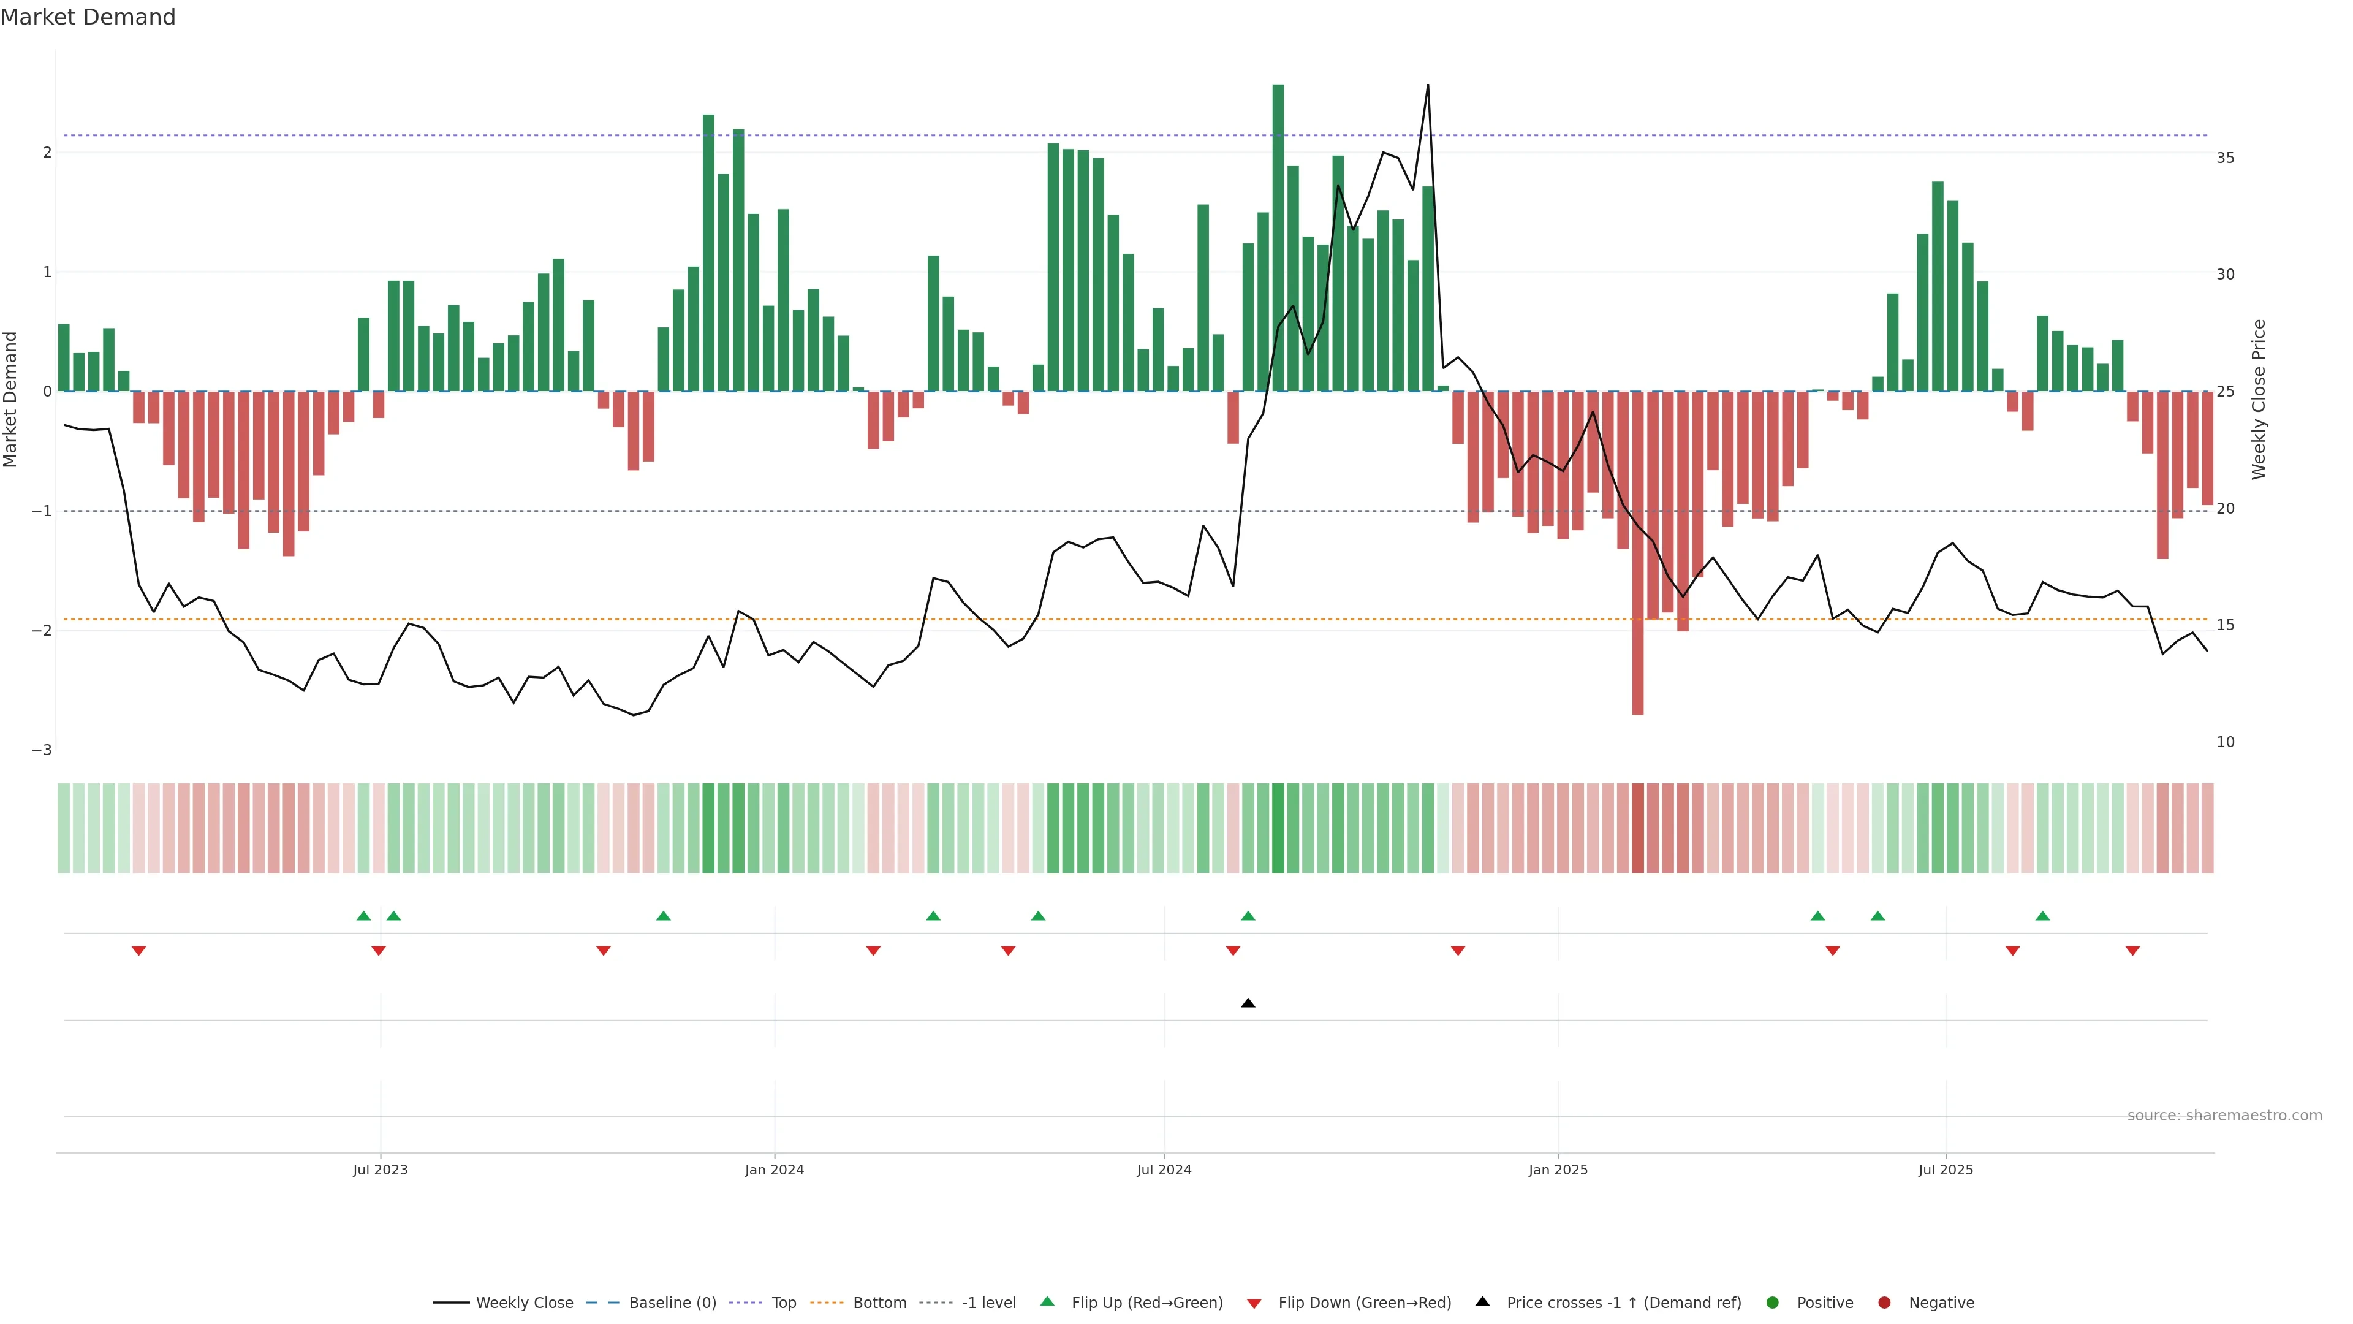This screenshot has width=2353, height=1324.
Task: Click the green Flip Up legend triangle
Action: pos(1048,1301)
